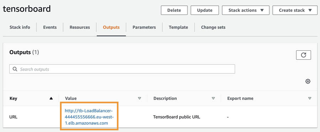This screenshot has height=132, width=320.
Task: Open the Outputs table settings gear
Action: point(308,82)
